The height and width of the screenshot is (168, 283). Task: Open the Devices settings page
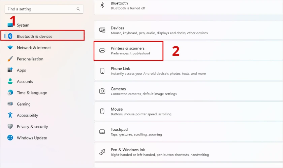tap(189, 30)
